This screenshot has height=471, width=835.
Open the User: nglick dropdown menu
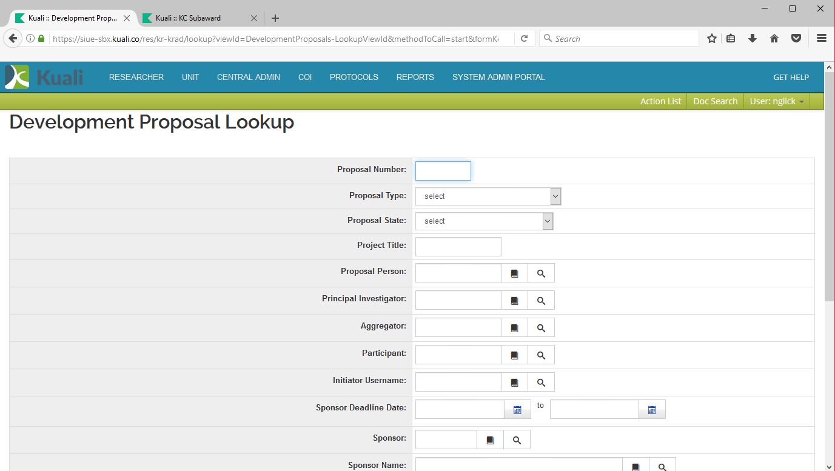coord(777,101)
